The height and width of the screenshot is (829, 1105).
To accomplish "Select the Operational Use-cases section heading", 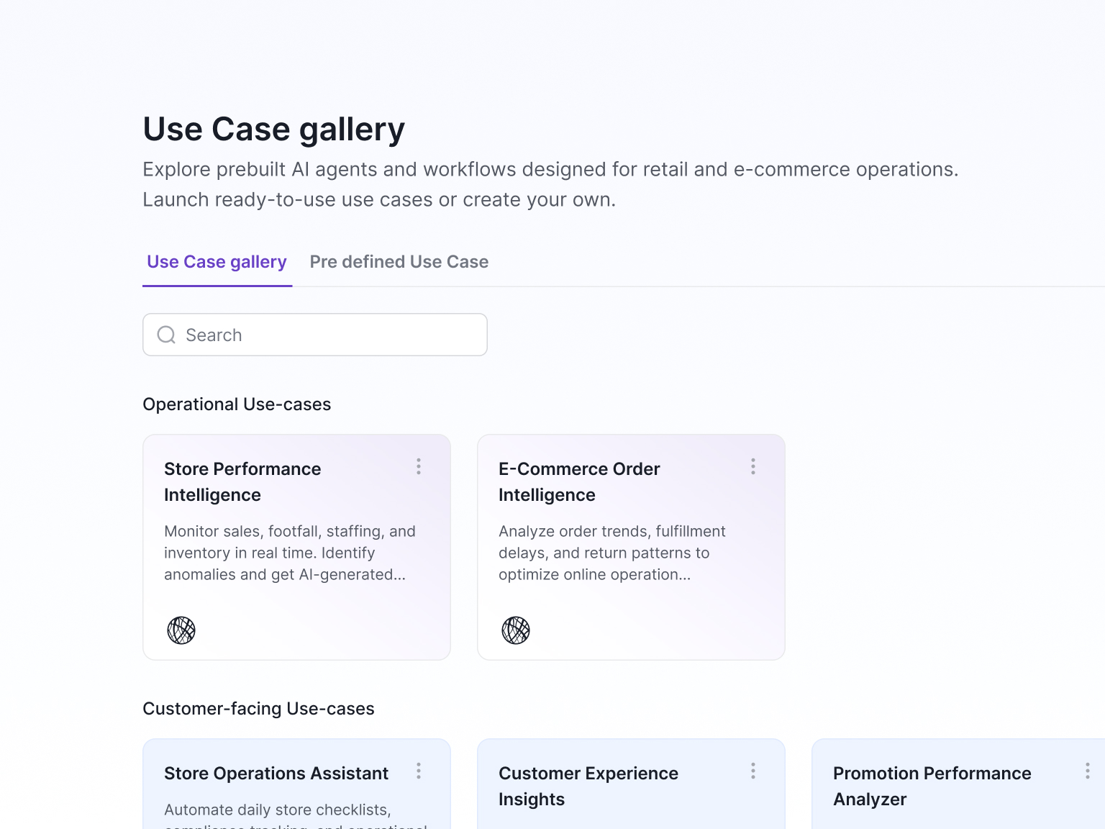I will pyautogui.click(x=237, y=404).
